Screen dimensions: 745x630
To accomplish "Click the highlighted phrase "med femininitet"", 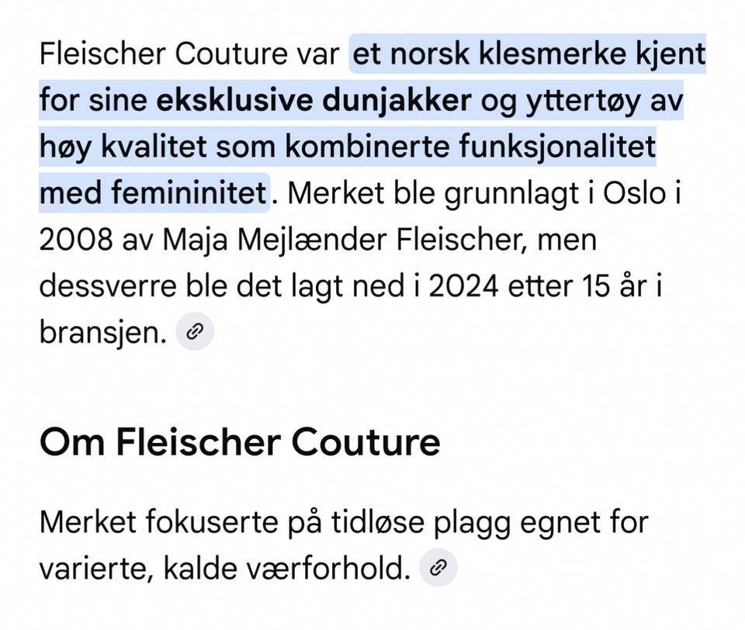I will click(153, 193).
